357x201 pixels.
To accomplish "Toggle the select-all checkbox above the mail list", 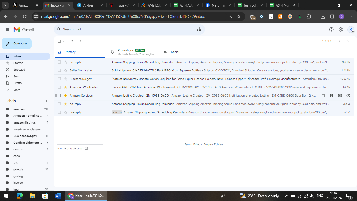I will coord(59,41).
